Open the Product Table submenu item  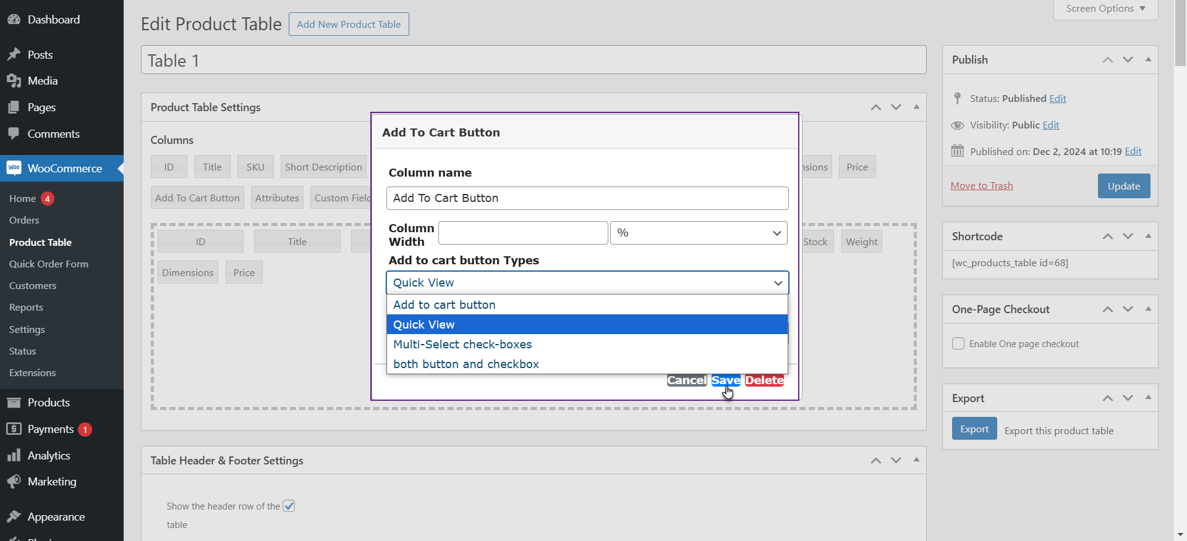tap(40, 242)
